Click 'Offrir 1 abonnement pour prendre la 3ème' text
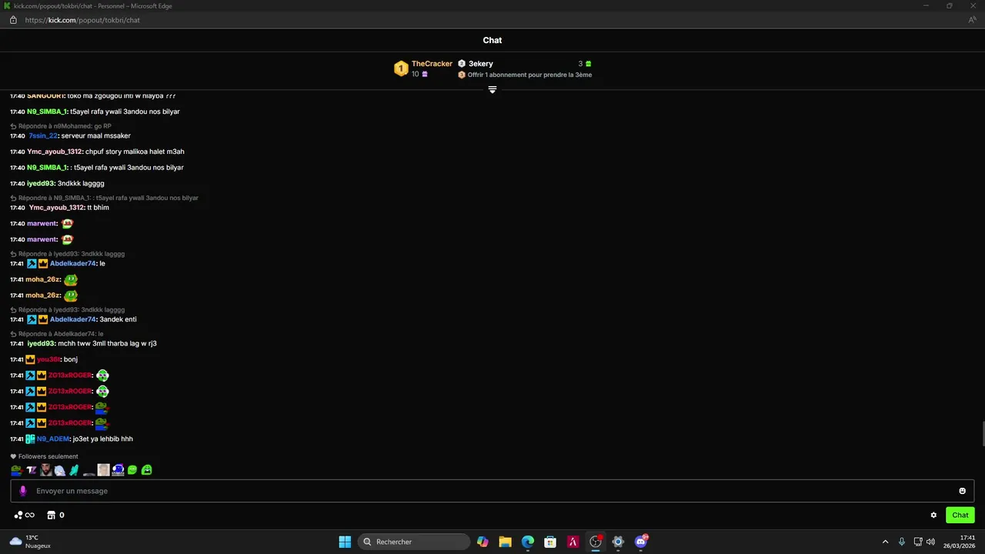Image resolution: width=985 pixels, height=554 pixels. coord(530,75)
